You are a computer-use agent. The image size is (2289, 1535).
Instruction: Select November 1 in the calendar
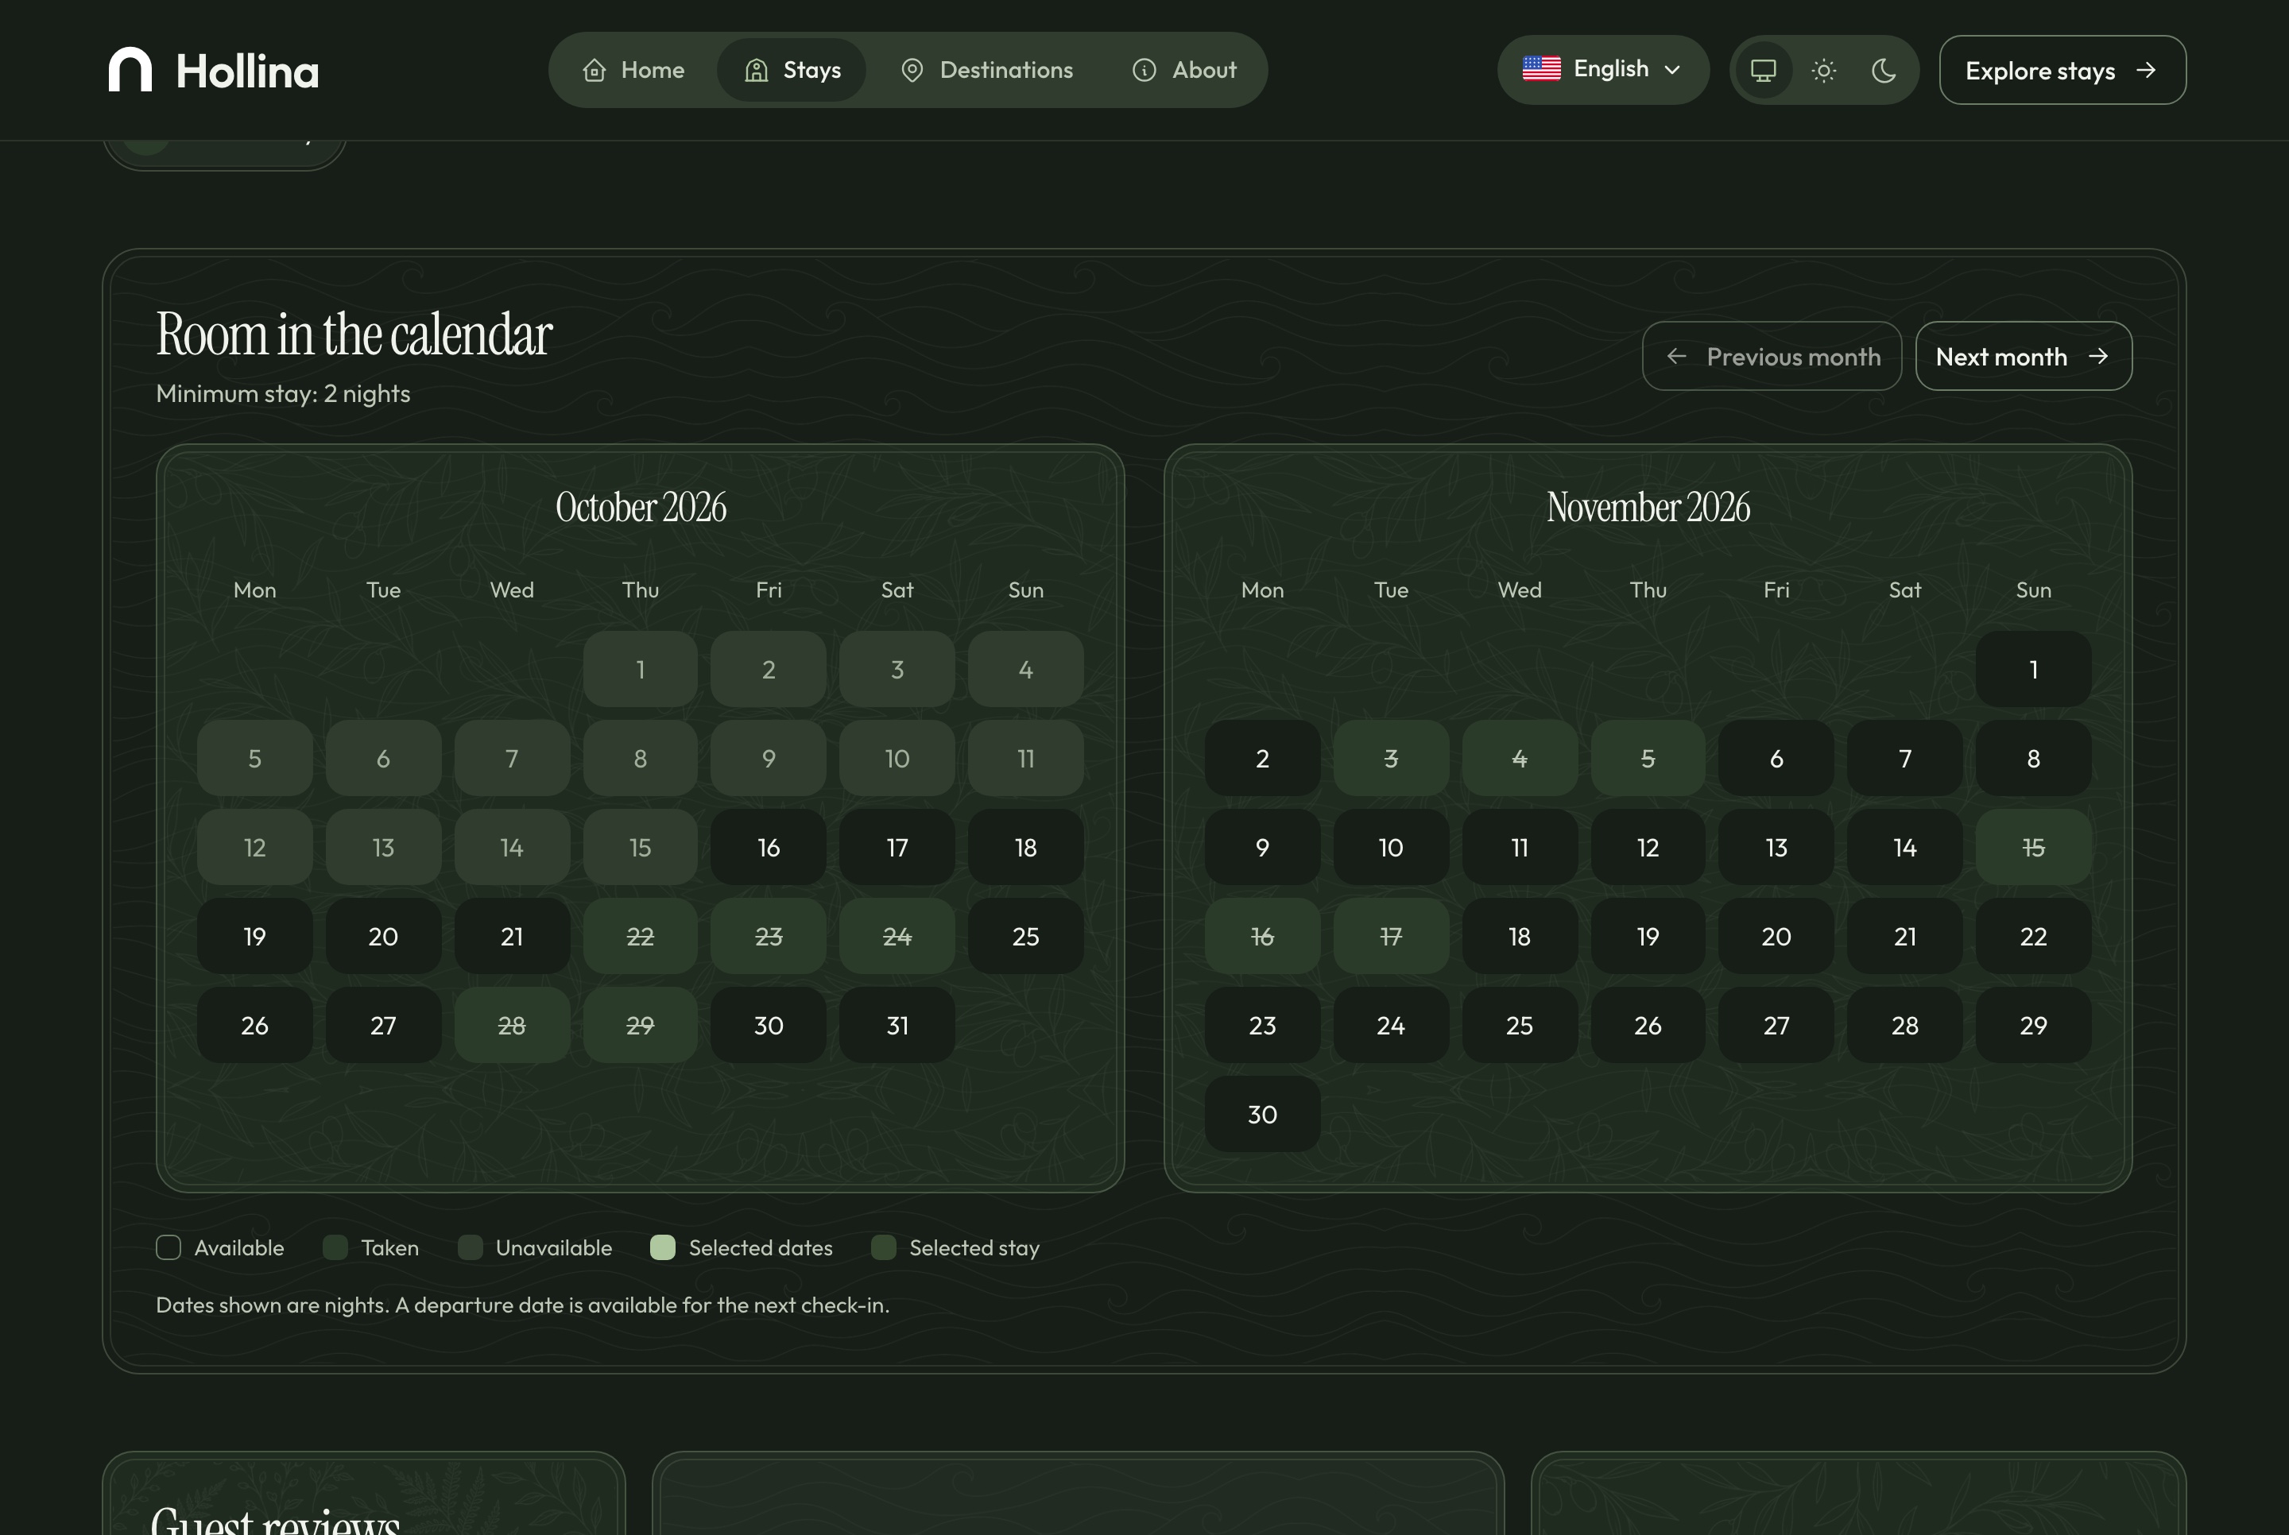[2033, 670]
